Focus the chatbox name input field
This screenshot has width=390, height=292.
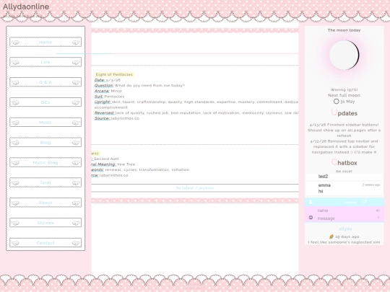click(345, 211)
